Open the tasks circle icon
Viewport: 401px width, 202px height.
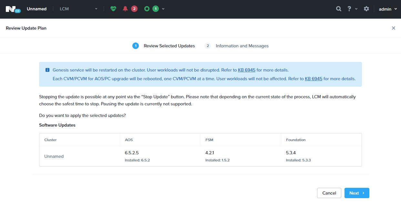(147, 9)
